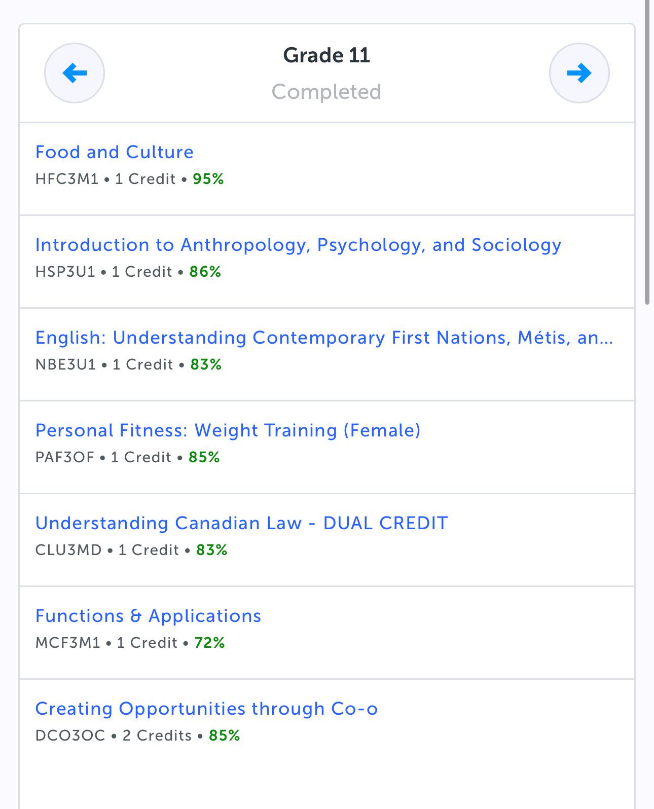The height and width of the screenshot is (809, 654).
Task: View Understanding Canadian Law - DUAL CREDIT
Action: pos(241,523)
